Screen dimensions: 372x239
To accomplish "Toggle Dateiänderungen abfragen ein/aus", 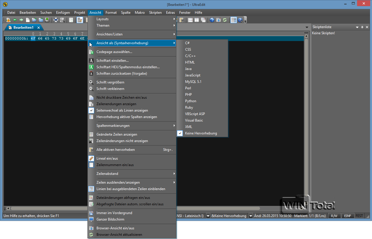I will point(132,198).
